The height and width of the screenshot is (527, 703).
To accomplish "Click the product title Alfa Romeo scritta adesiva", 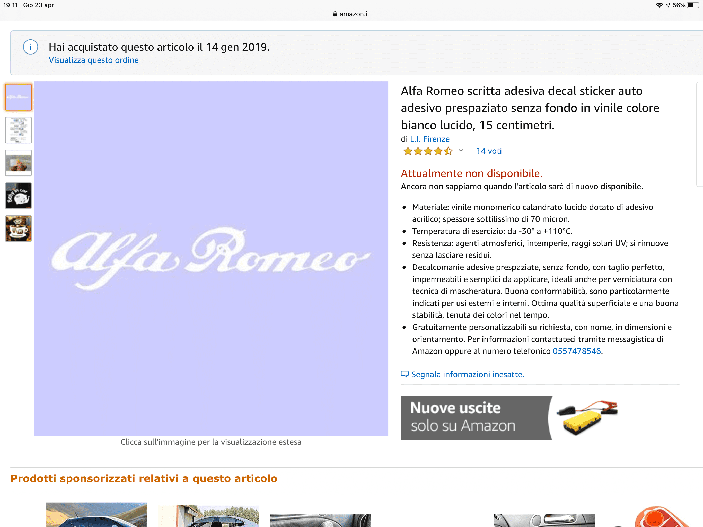I will click(x=530, y=108).
